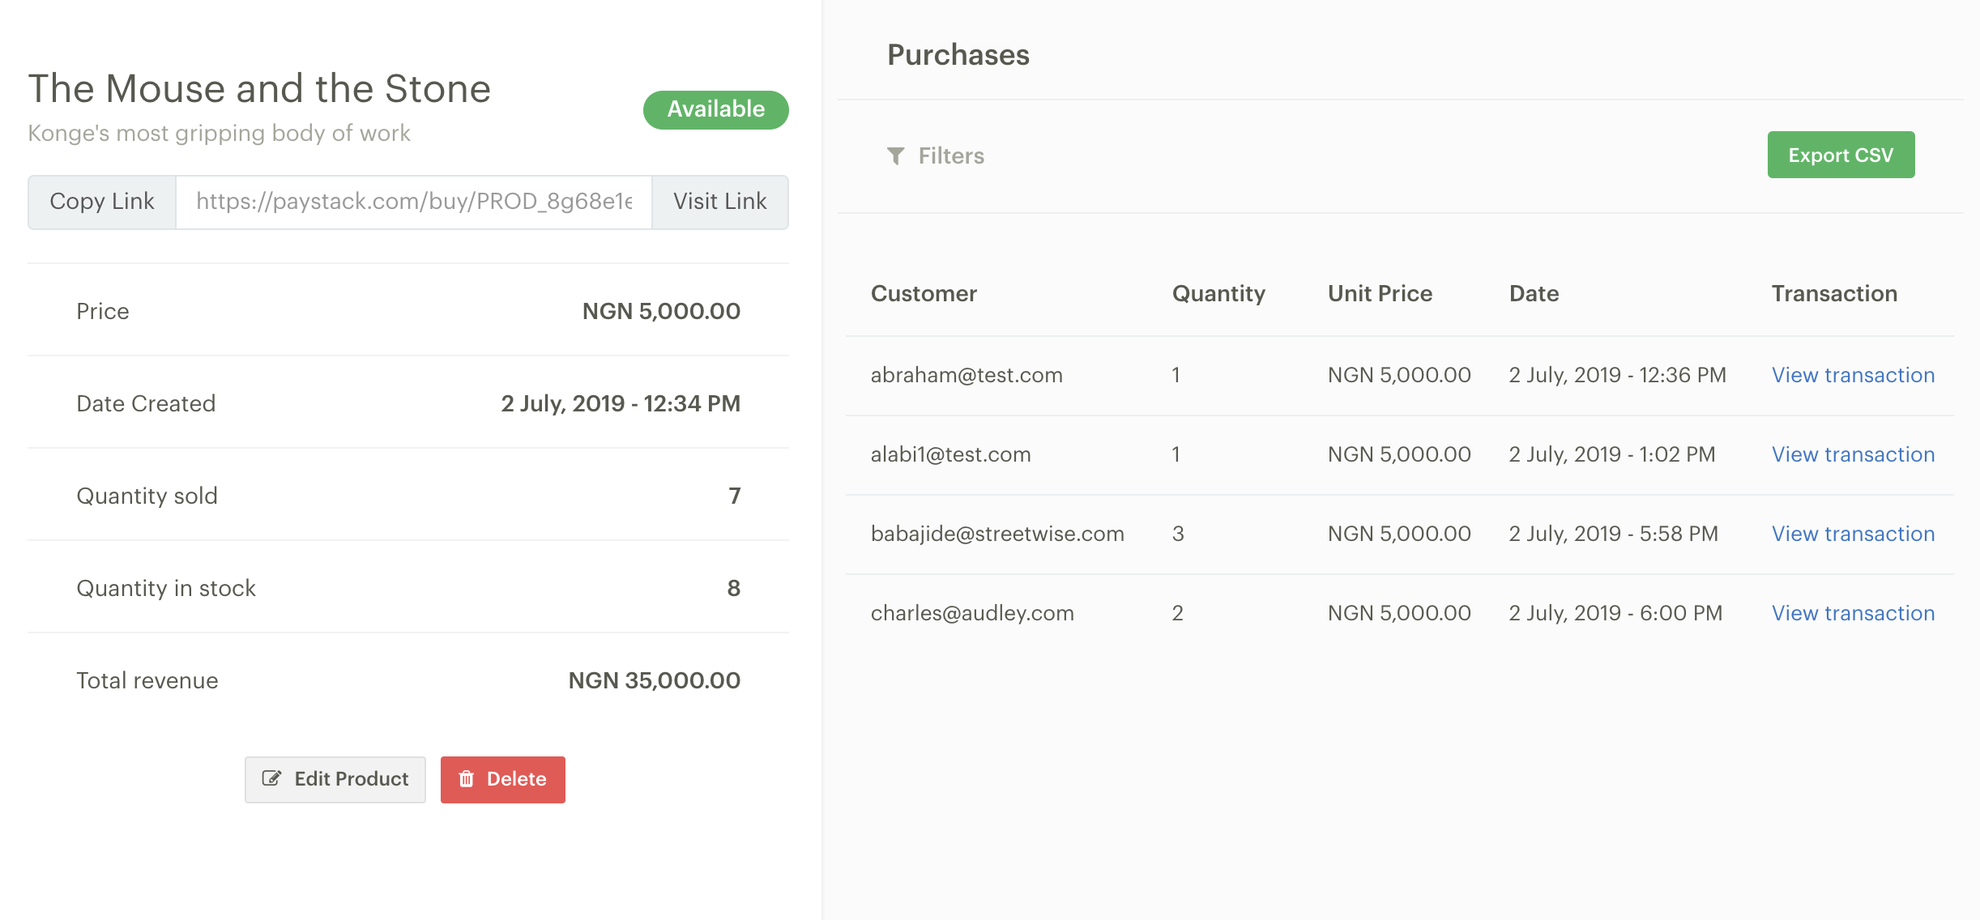Export purchases with Export CSV button
The height and width of the screenshot is (920, 1980).
(1841, 155)
